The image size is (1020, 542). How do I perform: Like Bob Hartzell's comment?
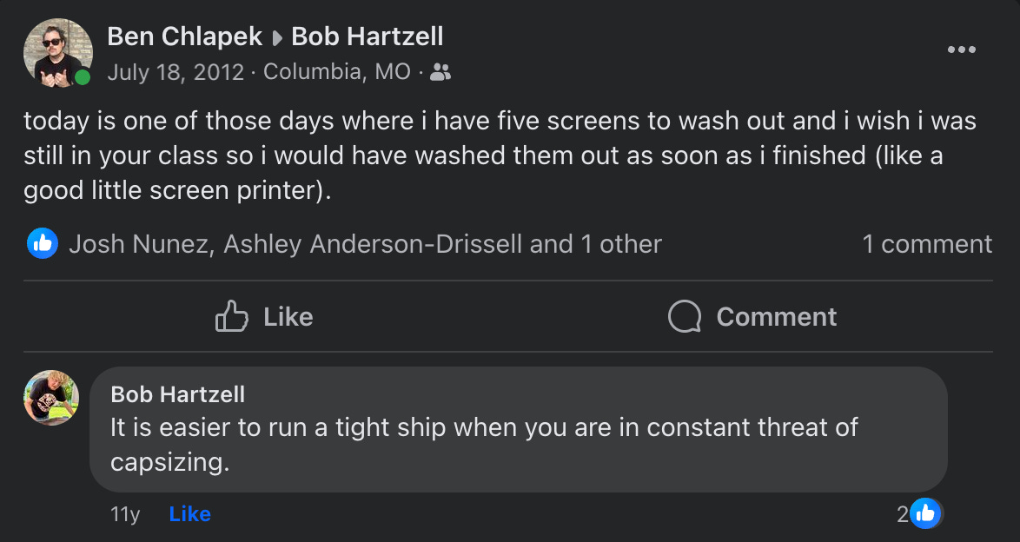(x=190, y=514)
